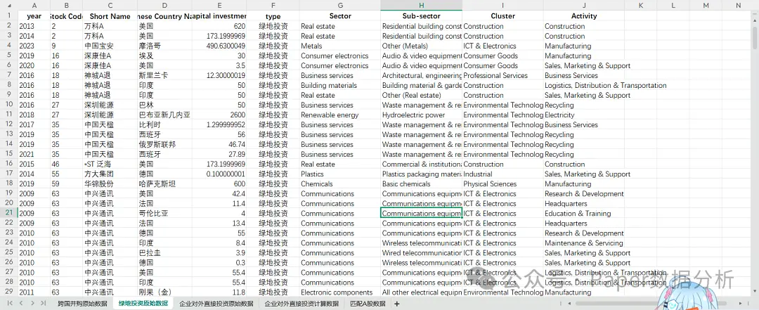Select column H header
The image size is (759, 310).
pyautogui.click(x=421, y=6)
